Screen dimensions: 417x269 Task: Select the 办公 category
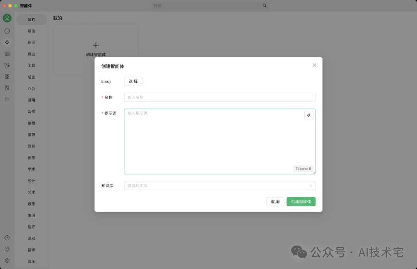31,88
